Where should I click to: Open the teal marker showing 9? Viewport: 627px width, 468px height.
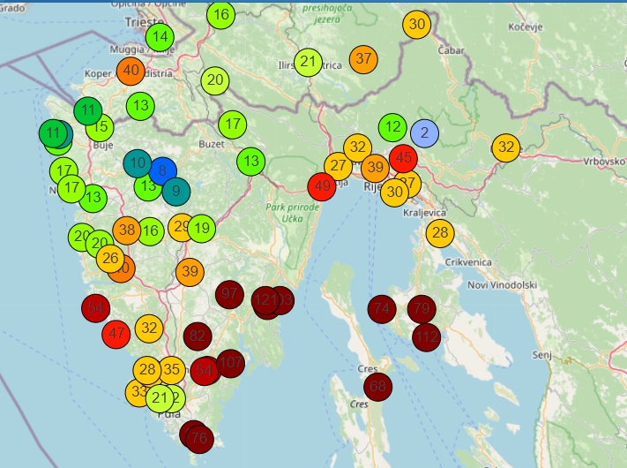click(176, 189)
